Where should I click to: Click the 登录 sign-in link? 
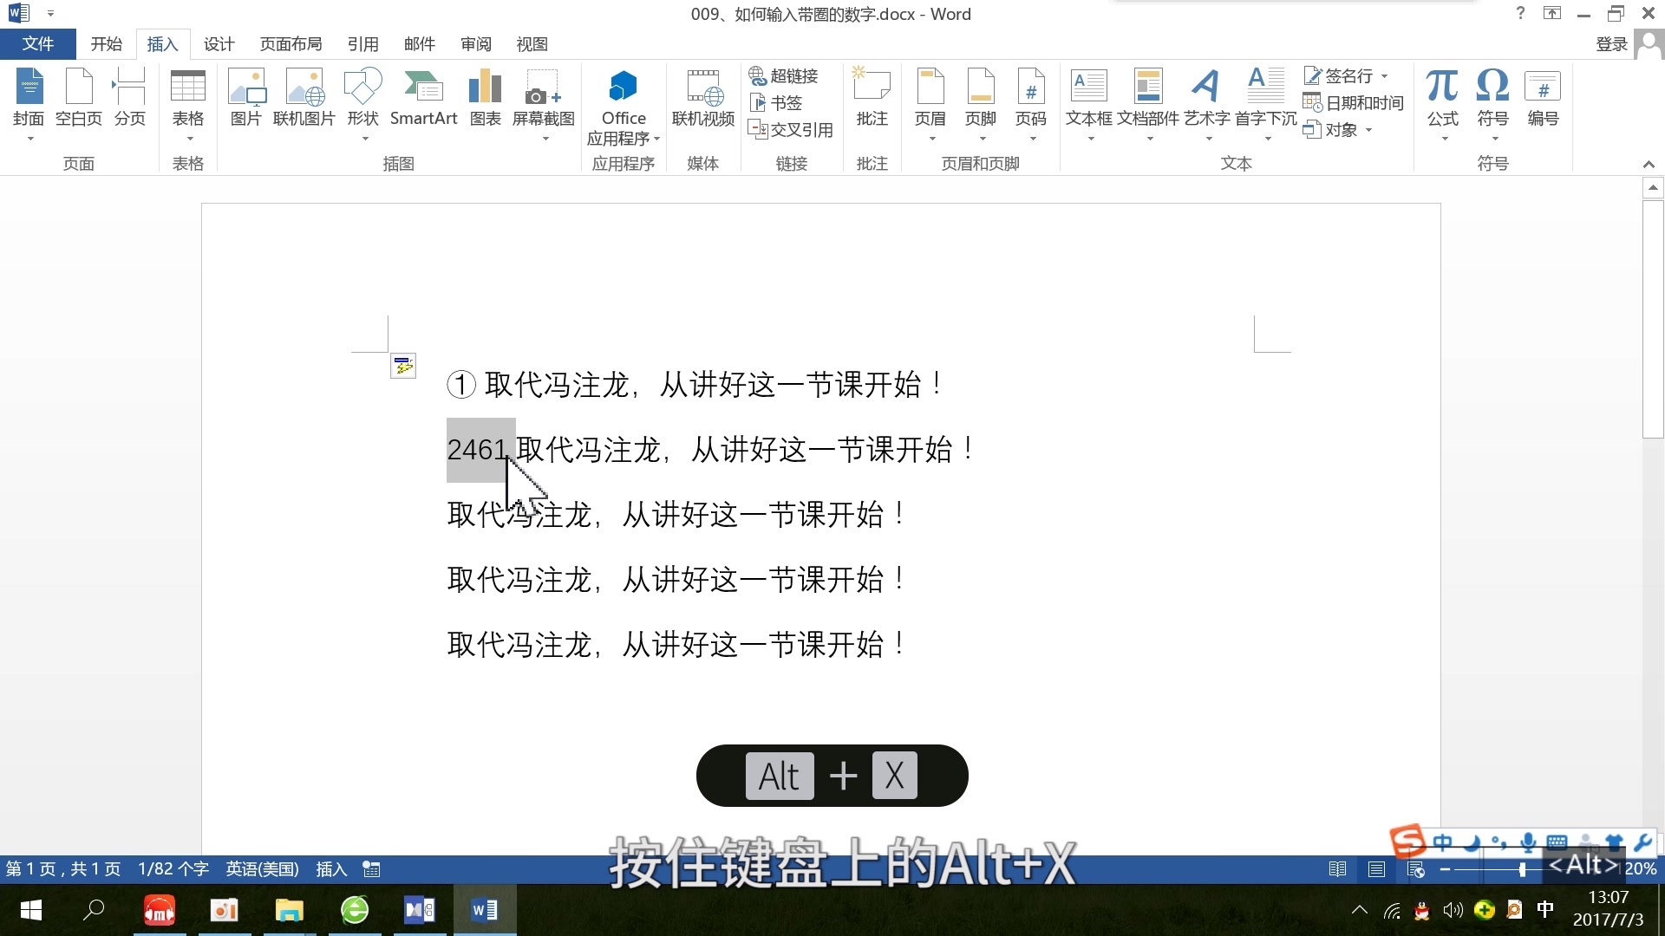[x=1611, y=43]
